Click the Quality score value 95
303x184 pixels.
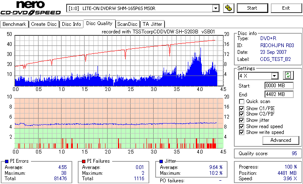(x=294, y=154)
